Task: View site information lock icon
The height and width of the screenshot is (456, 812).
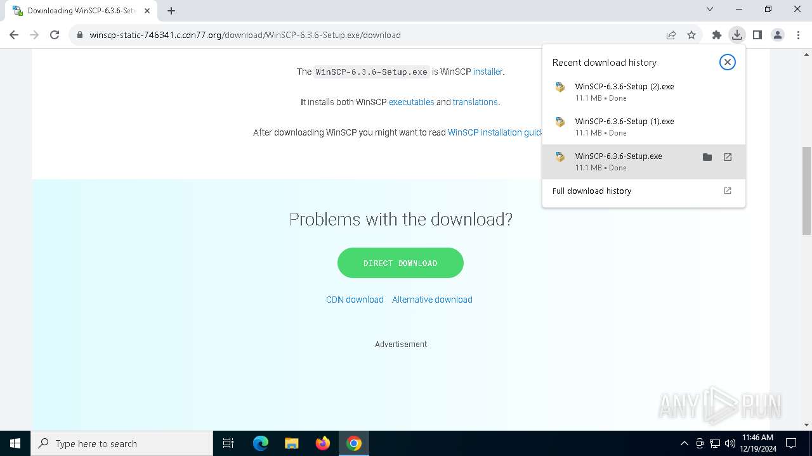Action: tap(79, 35)
